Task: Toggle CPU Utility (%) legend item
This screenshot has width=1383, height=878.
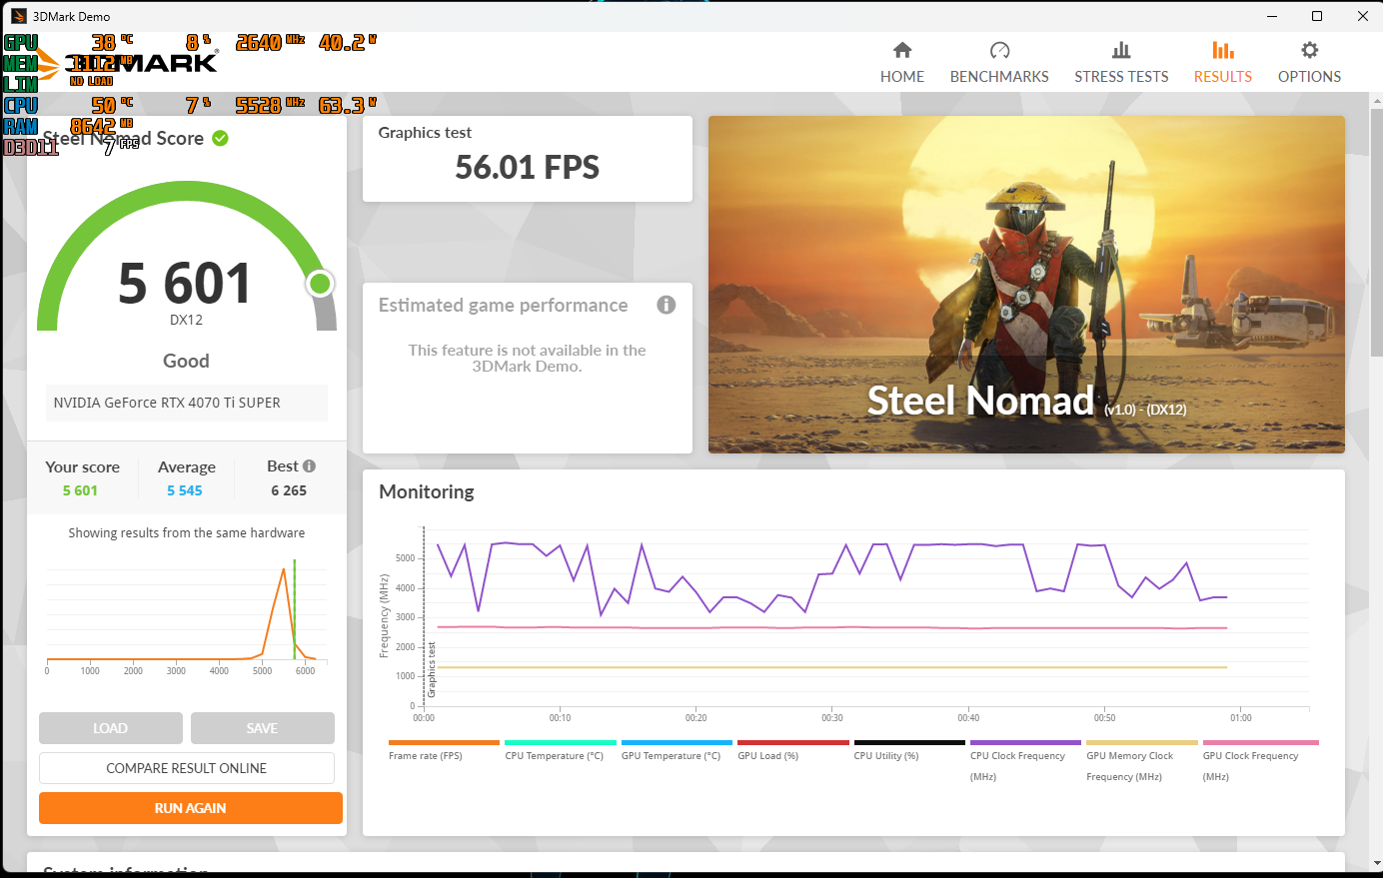Action: 909,750
